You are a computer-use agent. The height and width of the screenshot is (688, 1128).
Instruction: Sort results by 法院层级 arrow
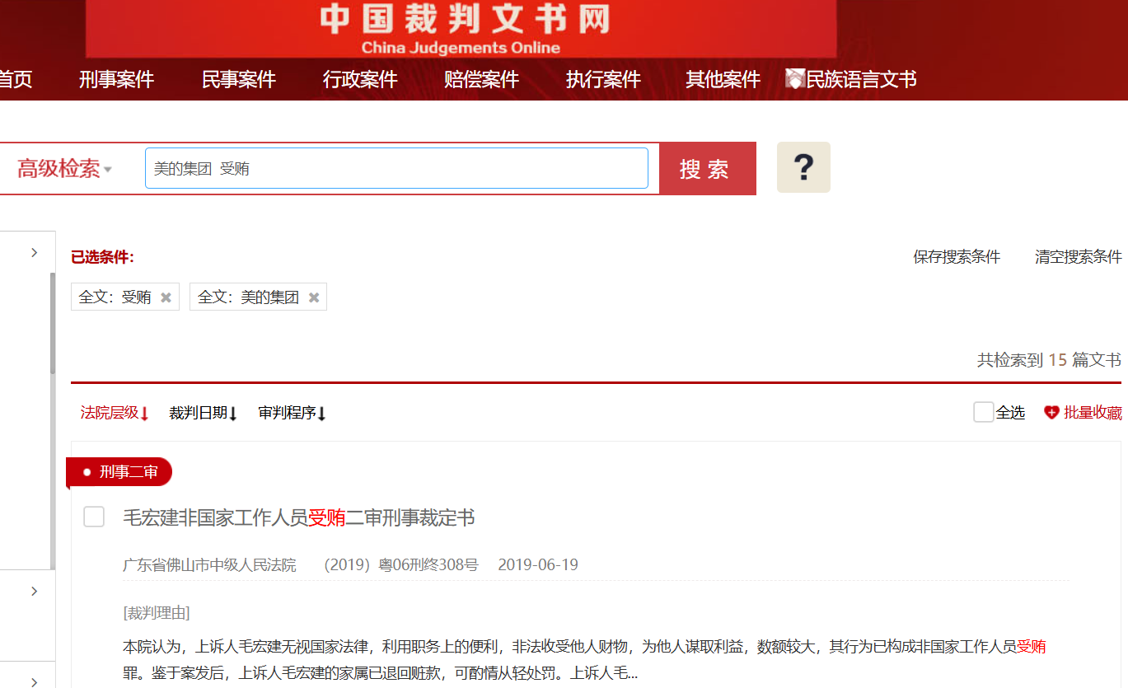point(145,414)
